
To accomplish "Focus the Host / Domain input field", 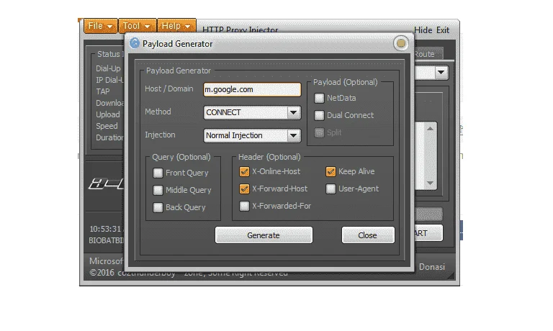I will (252, 89).
